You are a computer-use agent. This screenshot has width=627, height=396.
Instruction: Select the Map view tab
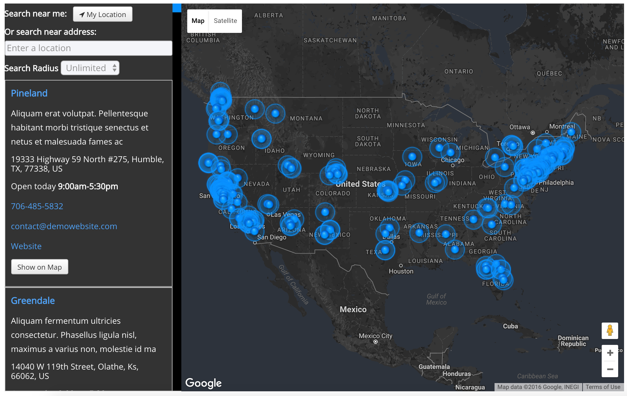click(198, 21)
